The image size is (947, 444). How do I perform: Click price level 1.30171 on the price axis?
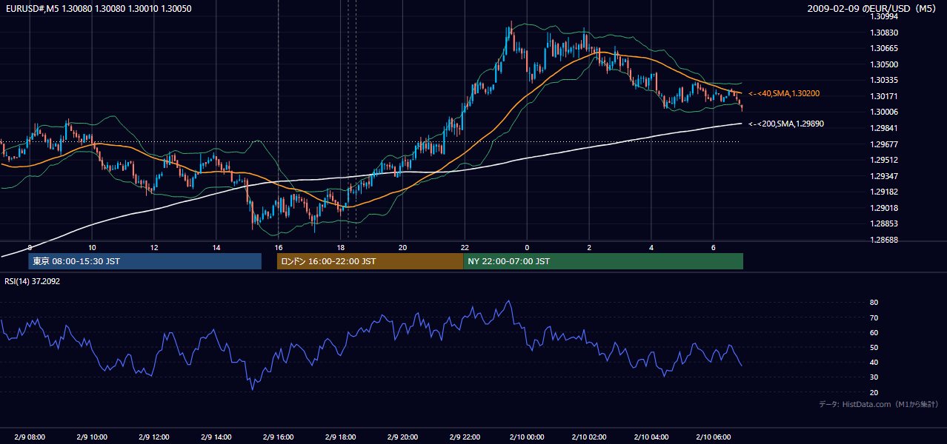tap(885, 96)
